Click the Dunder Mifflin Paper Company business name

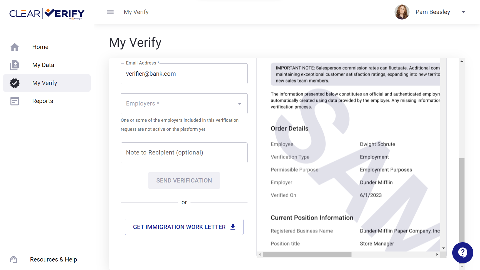coord(400,231)
